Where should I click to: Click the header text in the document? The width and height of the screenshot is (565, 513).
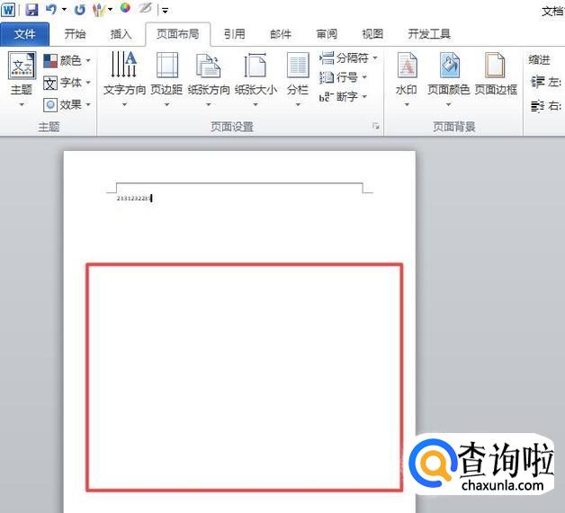134,198
